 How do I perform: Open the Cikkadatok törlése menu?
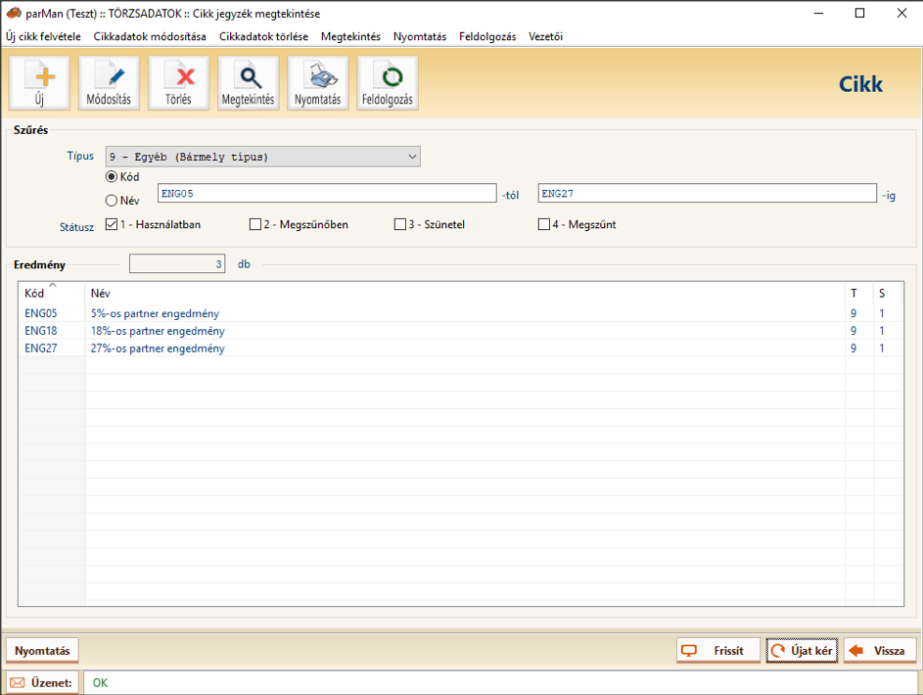(x=263, y=36)
